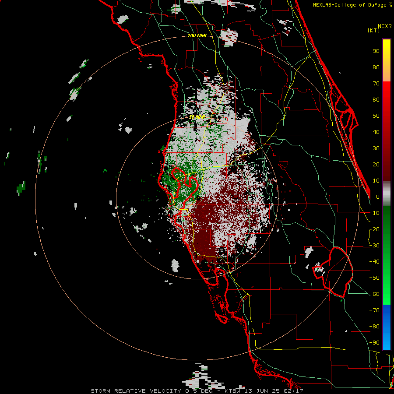Click the -10 scale label
The width and height of the screenshot is (394, 394).
374,213
